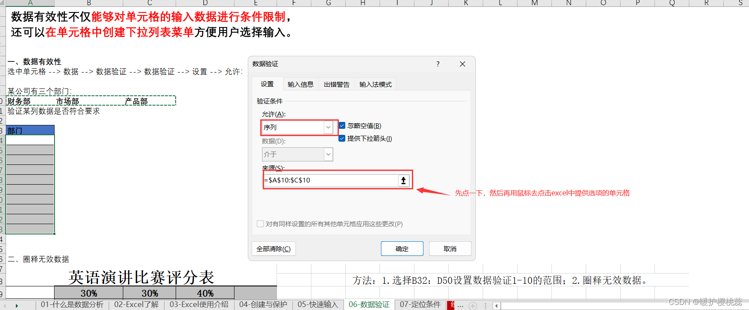
Task: Toggle the 对有同样设置的所有其他单元格应用这些更改 checkbox
Action: pos(260,224)
